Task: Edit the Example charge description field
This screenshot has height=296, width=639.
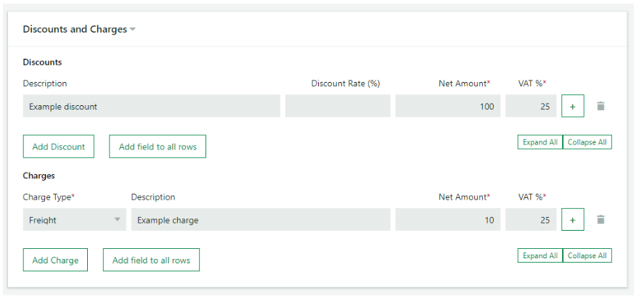Action: (260, 220)
